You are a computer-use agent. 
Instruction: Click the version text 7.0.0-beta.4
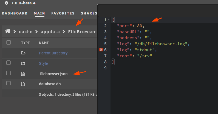[23, 3]
